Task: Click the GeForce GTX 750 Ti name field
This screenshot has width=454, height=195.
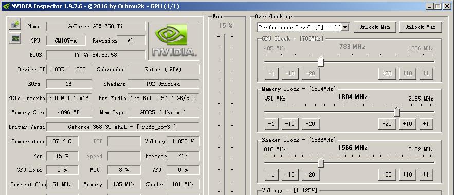Action: click(96, 26)
